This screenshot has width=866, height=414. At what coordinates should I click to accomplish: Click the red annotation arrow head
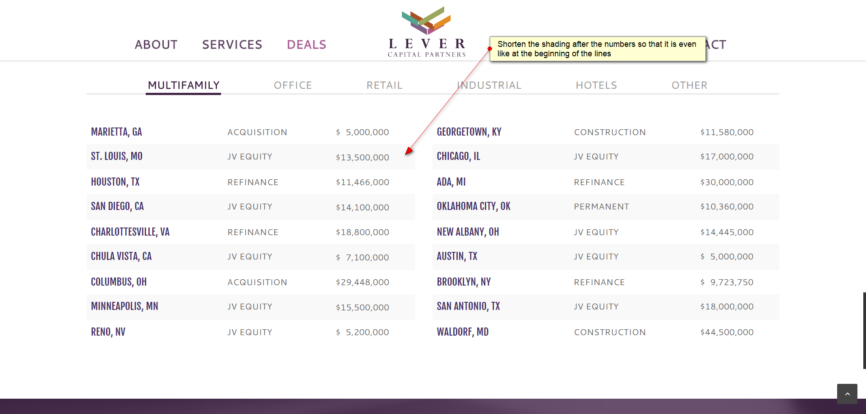pyautogui.click(x=408, y=151)
